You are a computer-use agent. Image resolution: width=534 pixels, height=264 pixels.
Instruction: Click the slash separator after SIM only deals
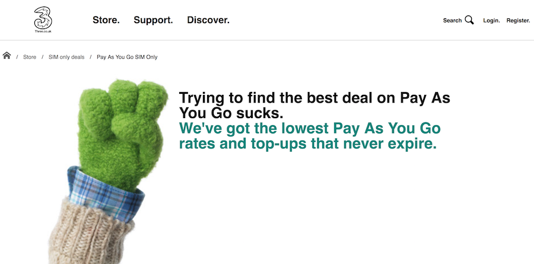[91, 57]
